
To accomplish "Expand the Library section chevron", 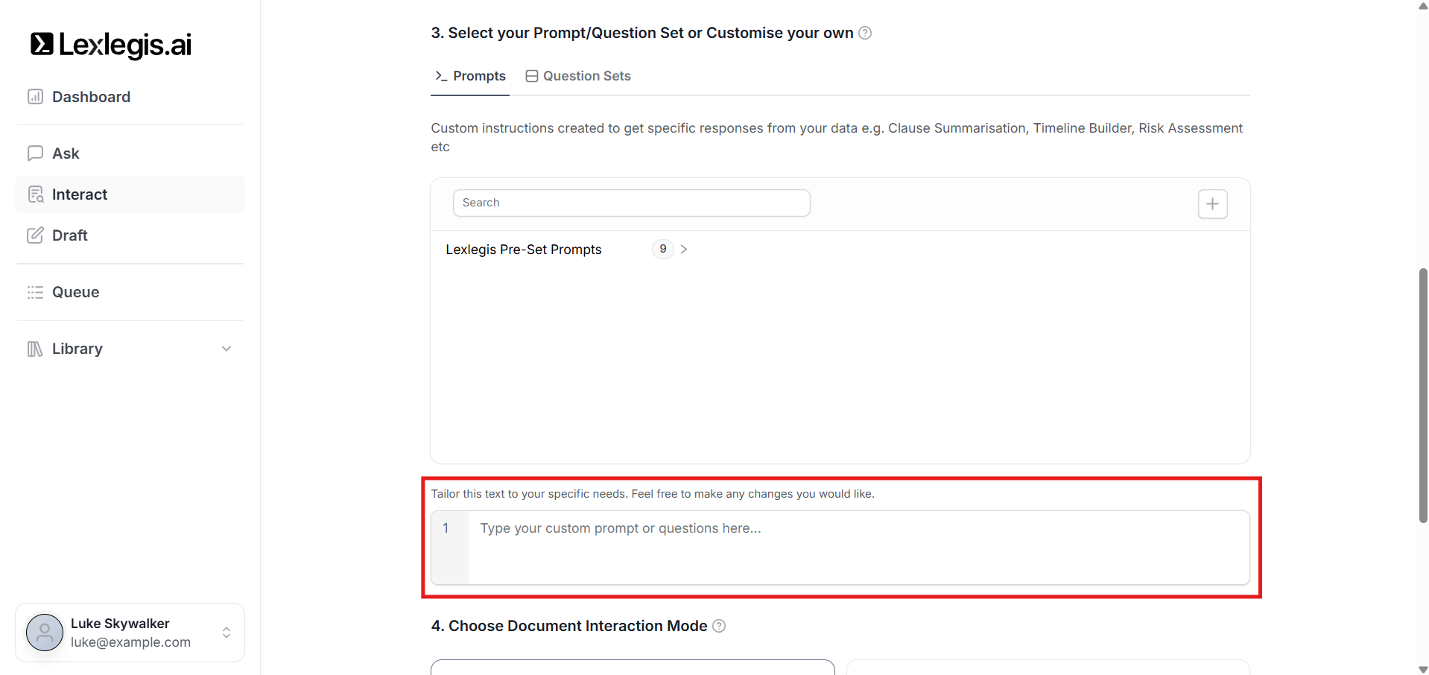I will [x=226, y=349].
